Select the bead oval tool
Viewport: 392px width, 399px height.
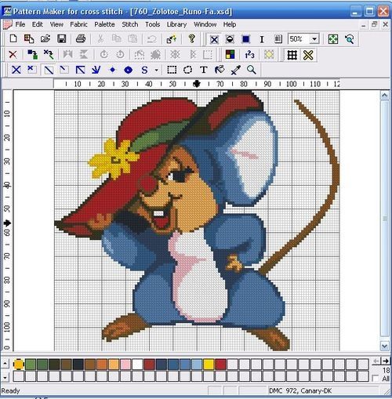[x=128, y=70]
